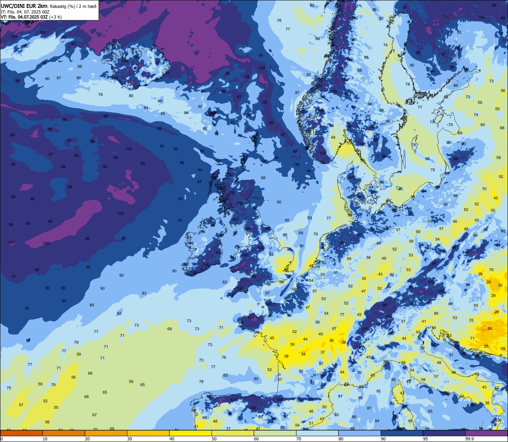This screenshot has height=442, width=508.
Task: Click the 'VT: Fös. 04.07.2025 03Z (+3 h)' line
Action: [31, 17]
